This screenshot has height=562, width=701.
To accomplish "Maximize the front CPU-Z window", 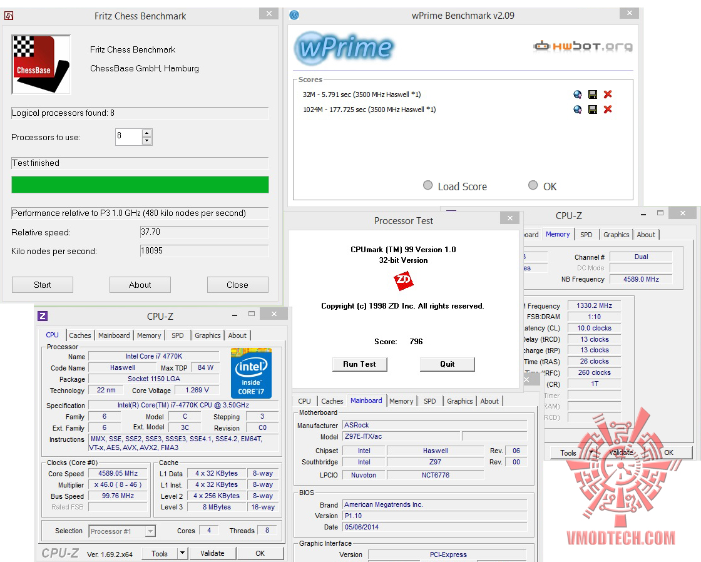I will tap(252, 314).
